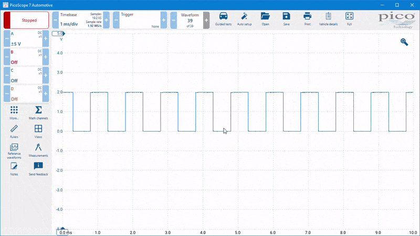Screen dimensions: 420x236
Task: Open the Timebase 1 ms/div settings
Action: pyautogui.click(x=81, y=20)
